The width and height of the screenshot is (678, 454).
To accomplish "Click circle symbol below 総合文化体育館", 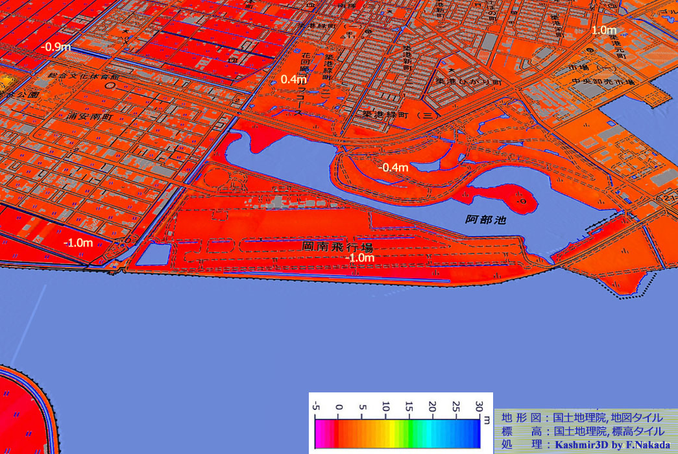I will (110, 85).
